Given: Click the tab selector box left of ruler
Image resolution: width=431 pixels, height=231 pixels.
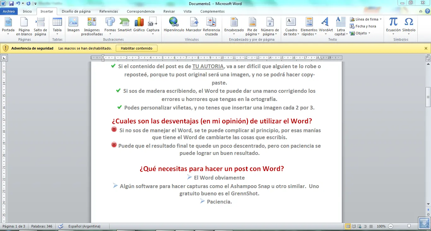Looking at the screenshot, I should point(4,58).
